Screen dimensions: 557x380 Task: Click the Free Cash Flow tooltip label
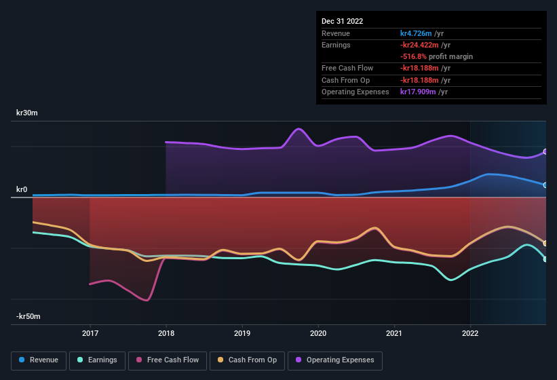pos(347,68)
